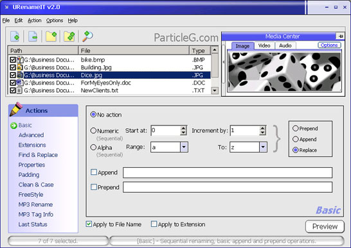
Task: Click the NewClients.txt text file icon
Action: pyautogui.click(x=19, y=90)
